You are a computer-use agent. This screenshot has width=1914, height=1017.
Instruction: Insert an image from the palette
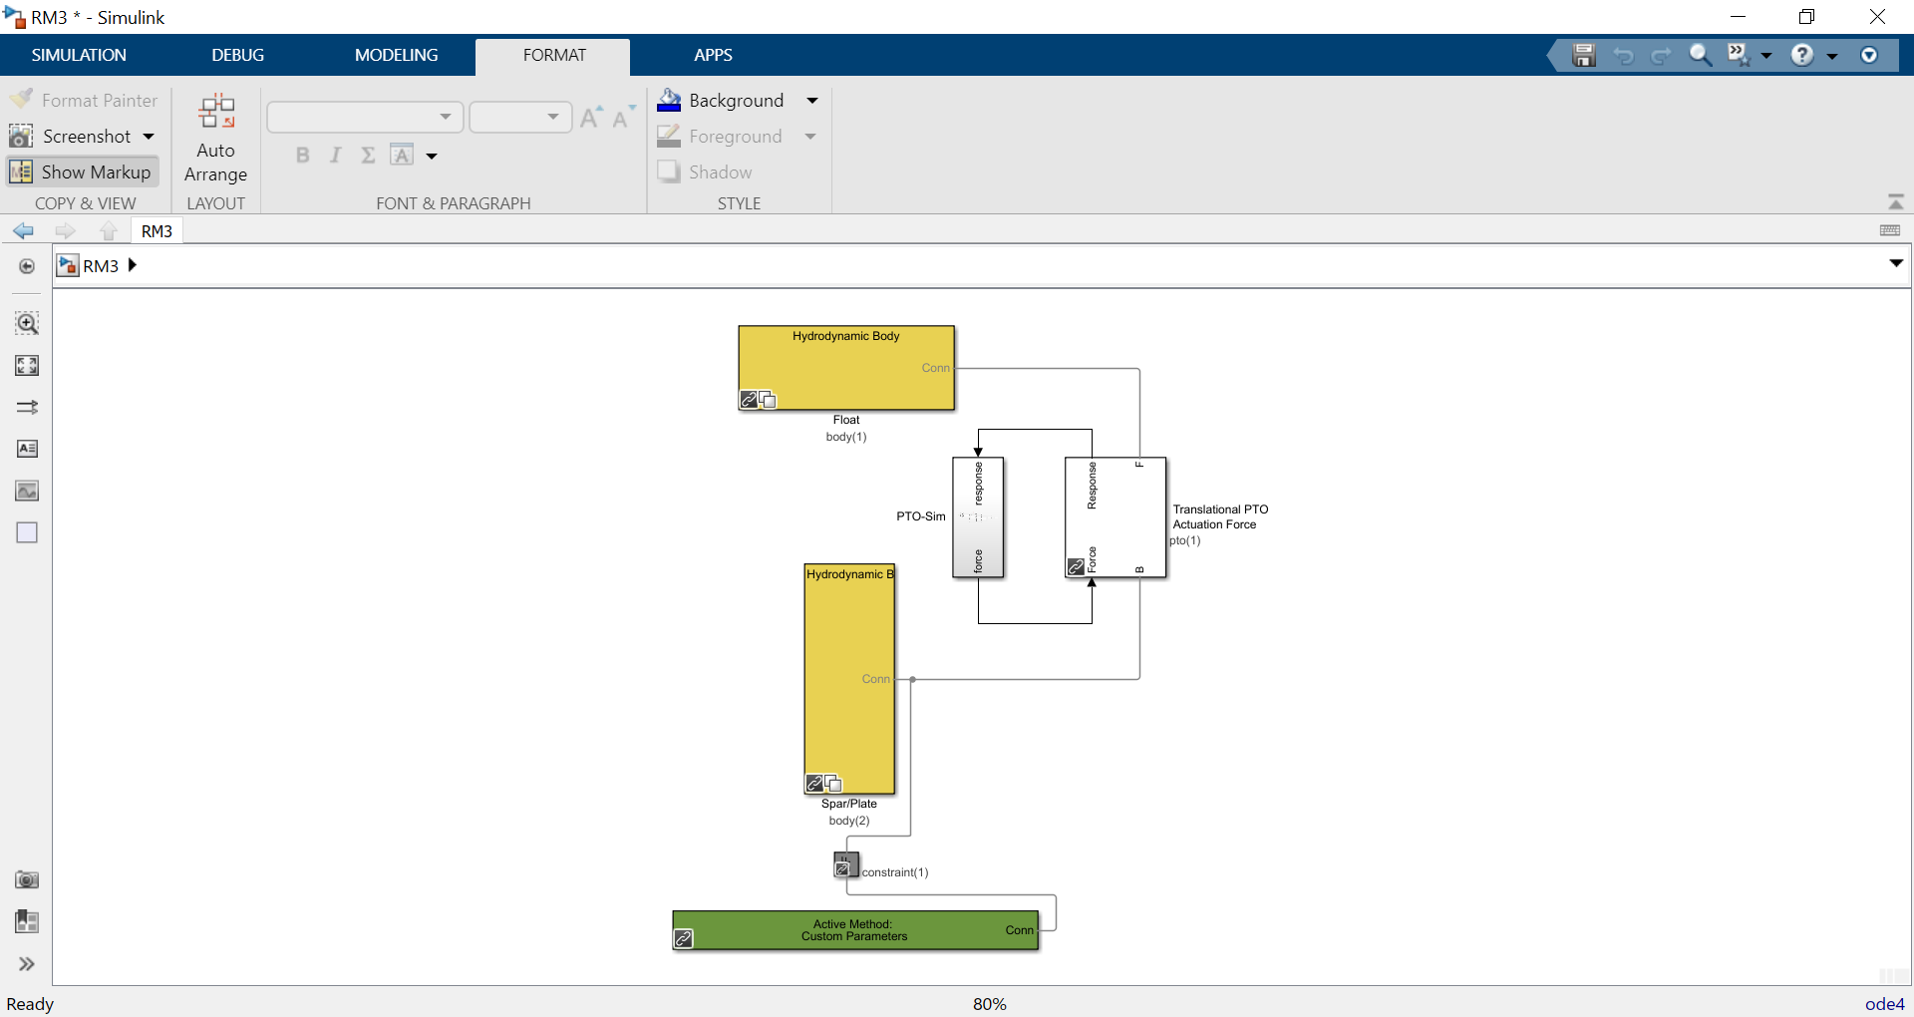pos(27,491)
